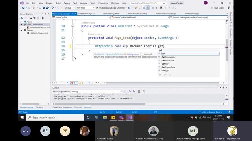Viewport: 252px width, 141px height.
Task: Close the Output panel
Action: 226,87
